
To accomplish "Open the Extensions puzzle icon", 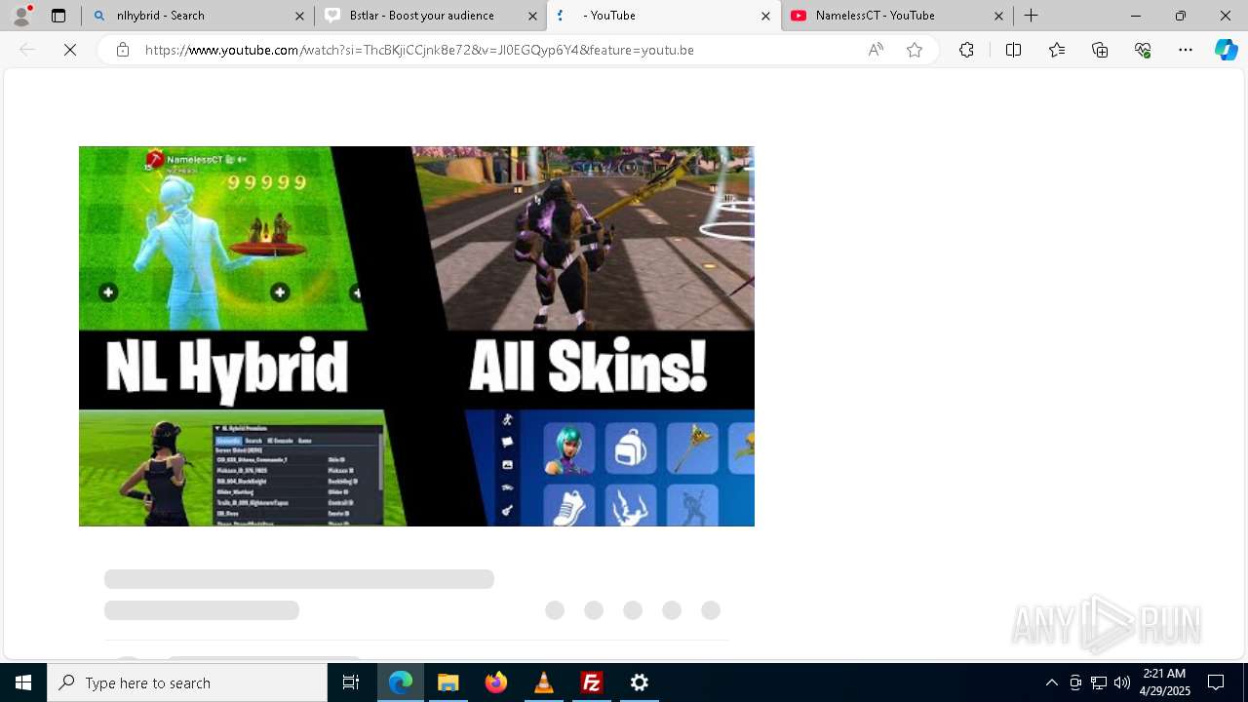I will (x=966, y=50).
